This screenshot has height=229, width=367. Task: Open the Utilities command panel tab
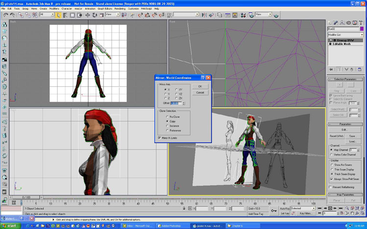(x=361, y=22)
